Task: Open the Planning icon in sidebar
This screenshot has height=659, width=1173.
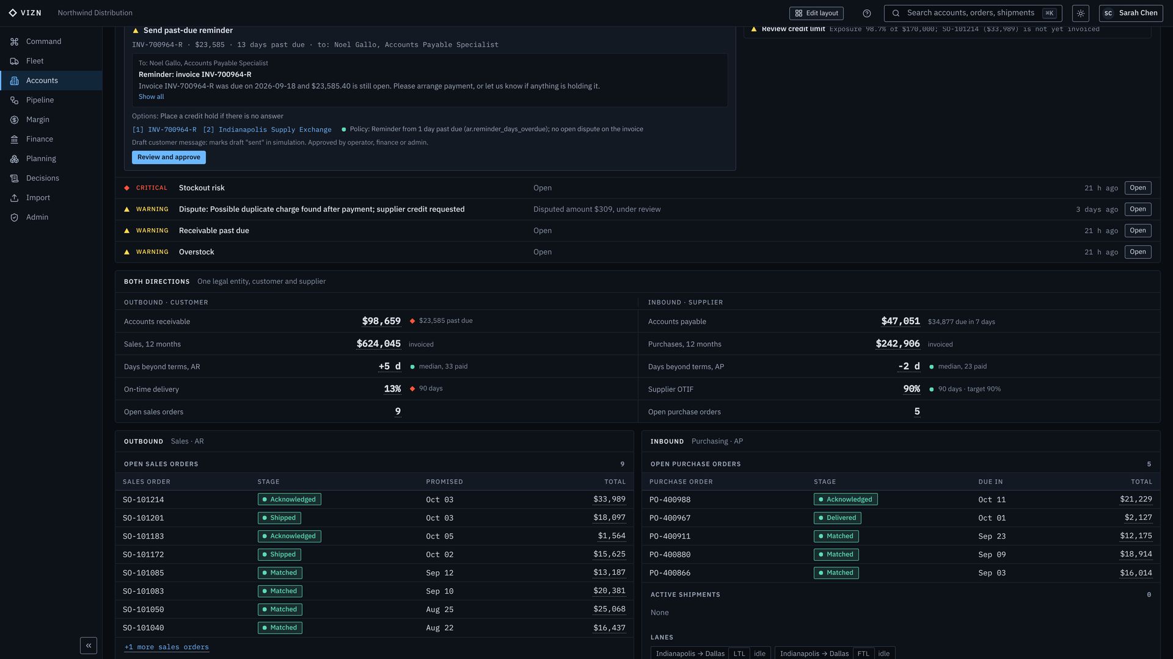Action: coord(14,159)
